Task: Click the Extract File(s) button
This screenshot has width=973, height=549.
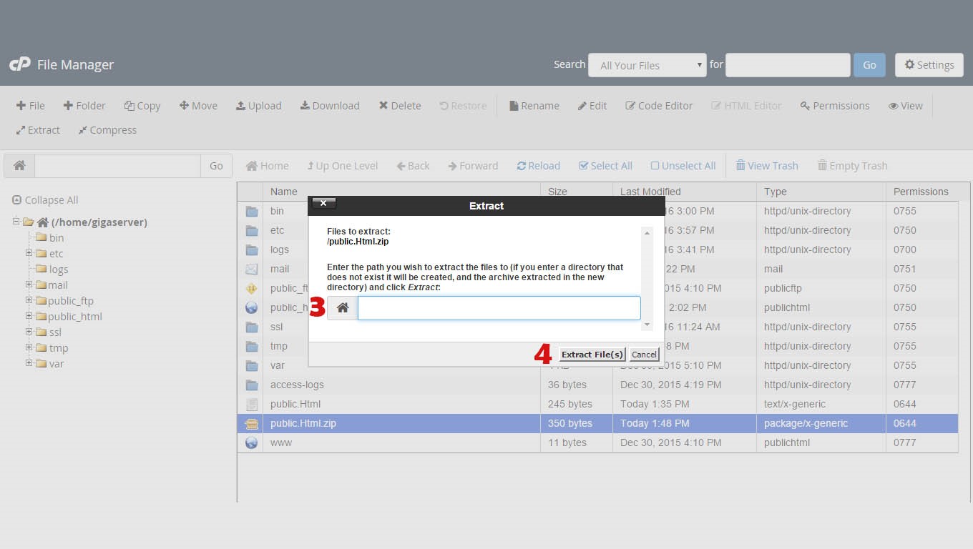Action: coord(592,355)
